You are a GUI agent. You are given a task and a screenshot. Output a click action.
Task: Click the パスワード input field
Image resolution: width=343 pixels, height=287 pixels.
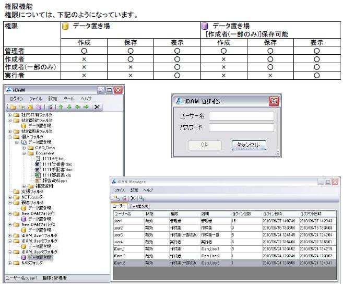241,127
